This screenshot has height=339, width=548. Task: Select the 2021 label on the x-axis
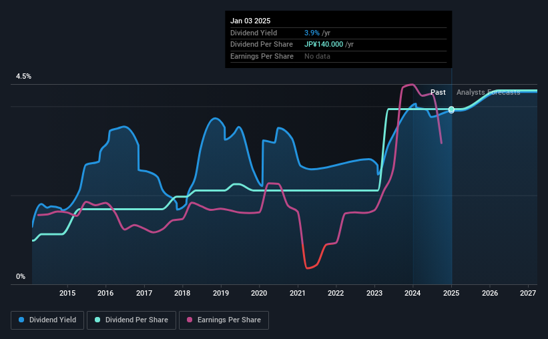coord(298,293)
